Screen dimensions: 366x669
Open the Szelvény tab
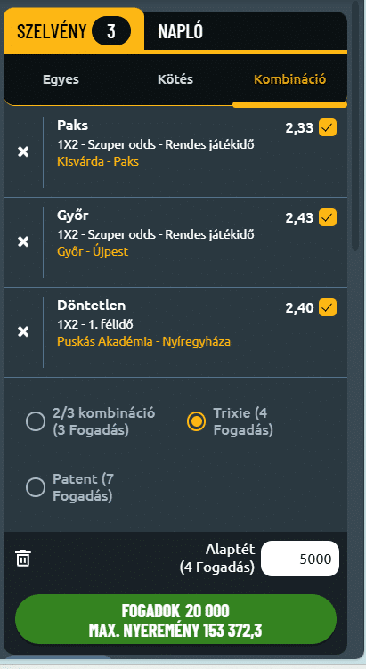click(74, 31)
